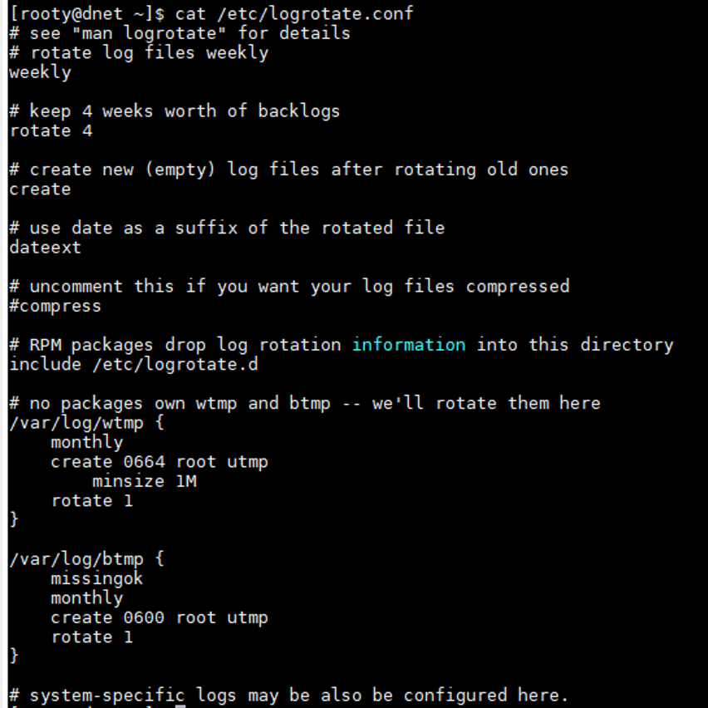Click the "# see man logrotate" comment line
The height and width of the screenshot is (708, 708).
click(179, 33)
